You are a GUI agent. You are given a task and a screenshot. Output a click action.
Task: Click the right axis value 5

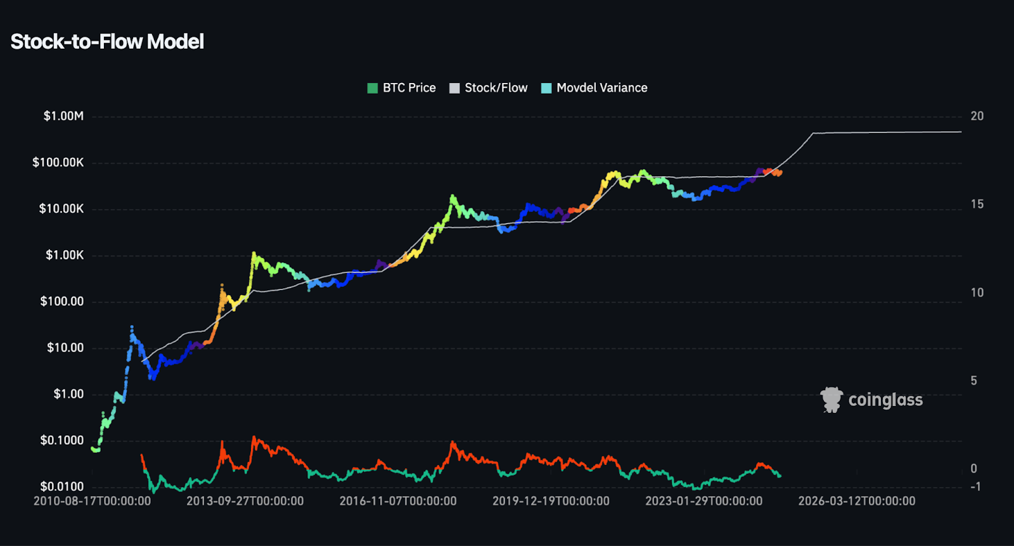pos(974,381)
